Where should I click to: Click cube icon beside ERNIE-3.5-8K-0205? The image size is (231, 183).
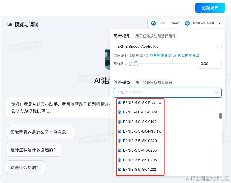pos(120,160)
